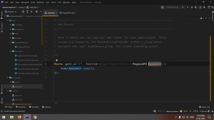
Task: Run with coverage icon in toolbar
Action: point(196,7)
